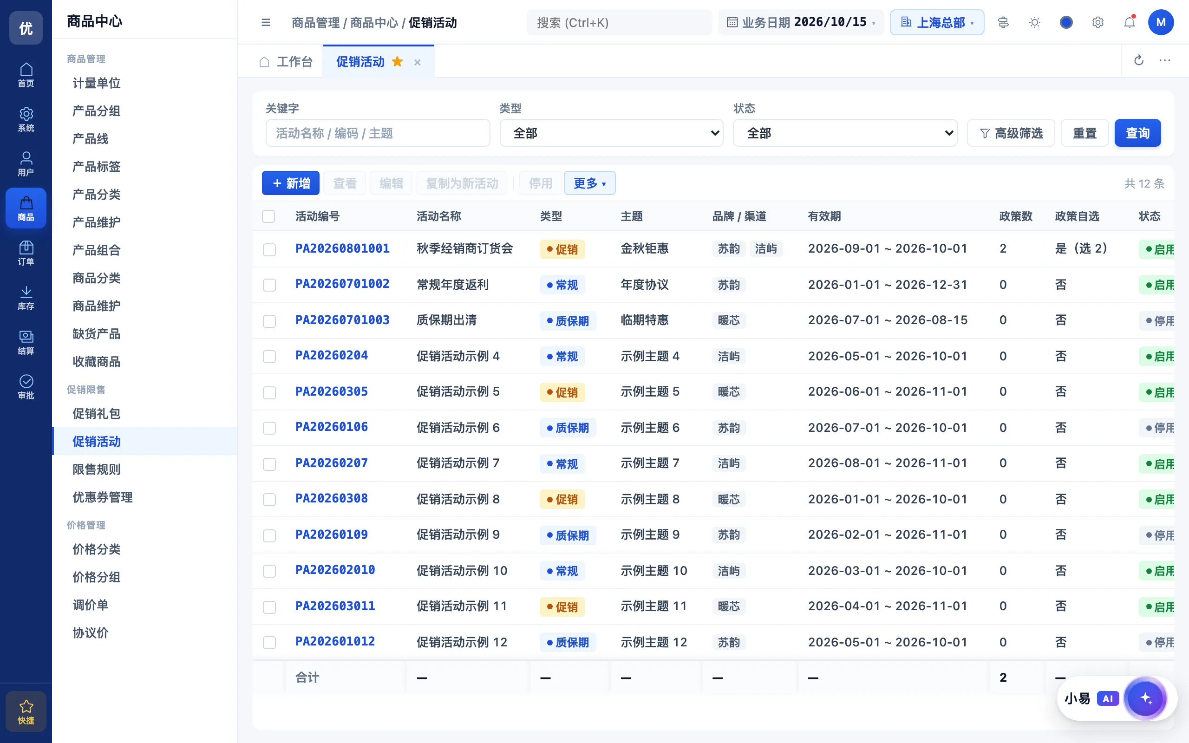1189x743 pixels.
Task: Click the 重置 reset button
Action: [x=1084, y=133]
